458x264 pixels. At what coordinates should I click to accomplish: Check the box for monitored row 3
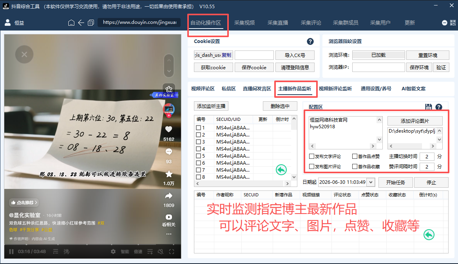[x=198, y=142]
